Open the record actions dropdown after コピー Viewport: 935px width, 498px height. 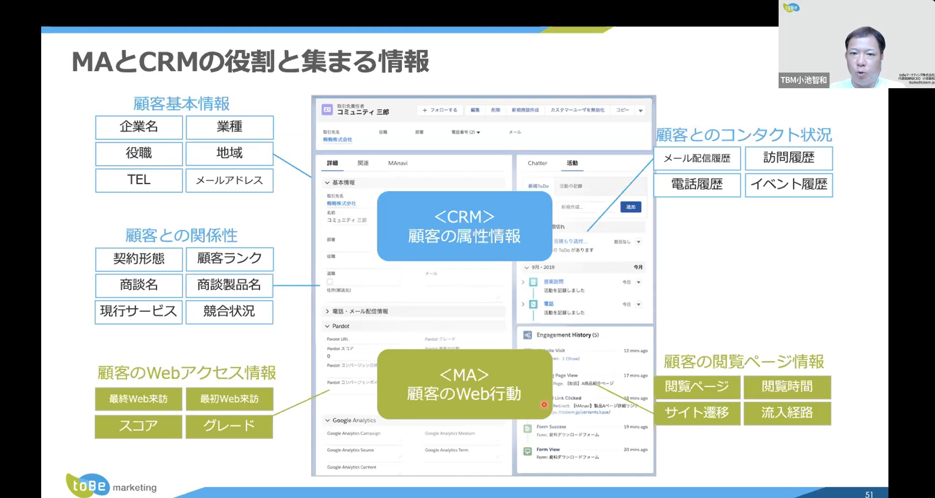click(x=640, y=111)
